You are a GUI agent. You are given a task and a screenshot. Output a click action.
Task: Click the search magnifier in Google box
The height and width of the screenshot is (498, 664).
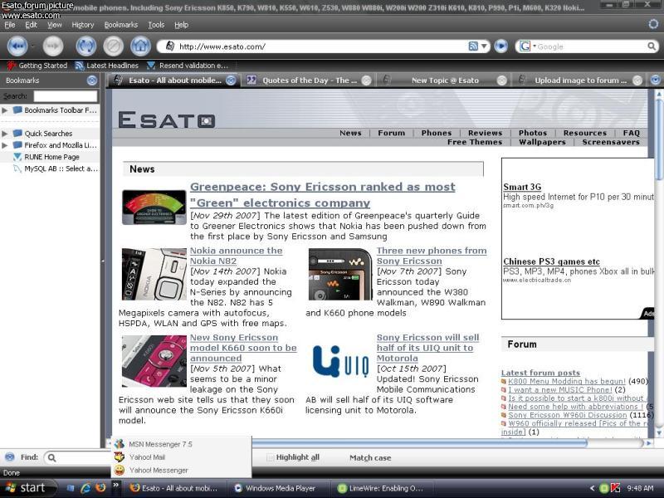[652, 46]
